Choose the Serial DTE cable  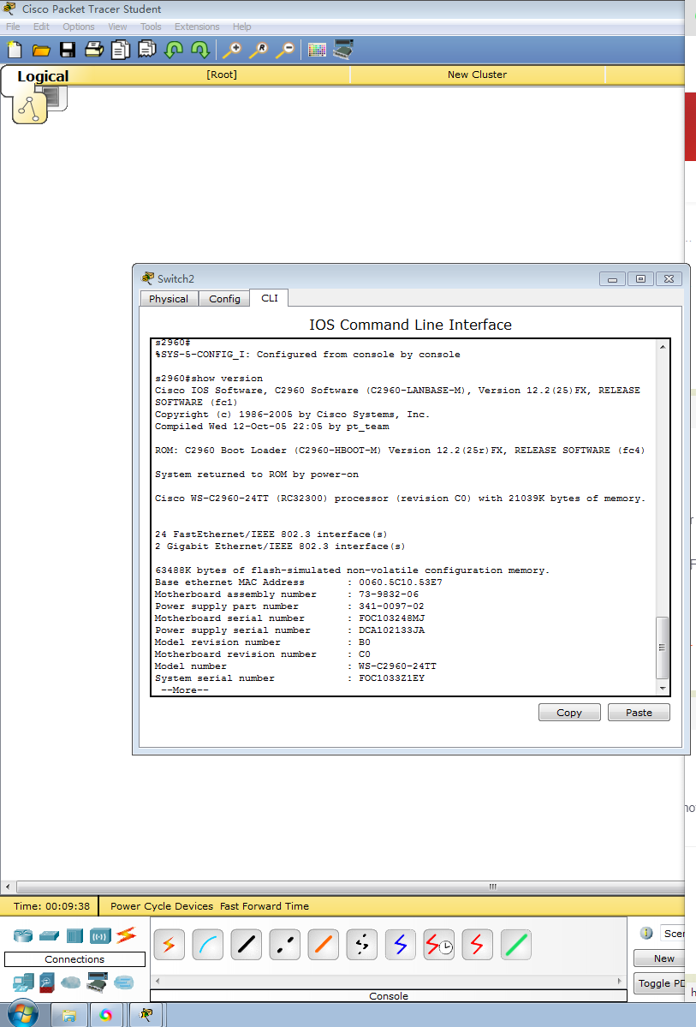[478, 945]
